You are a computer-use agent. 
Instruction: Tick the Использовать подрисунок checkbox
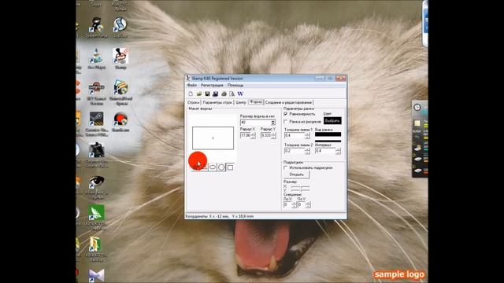[286, 167]
